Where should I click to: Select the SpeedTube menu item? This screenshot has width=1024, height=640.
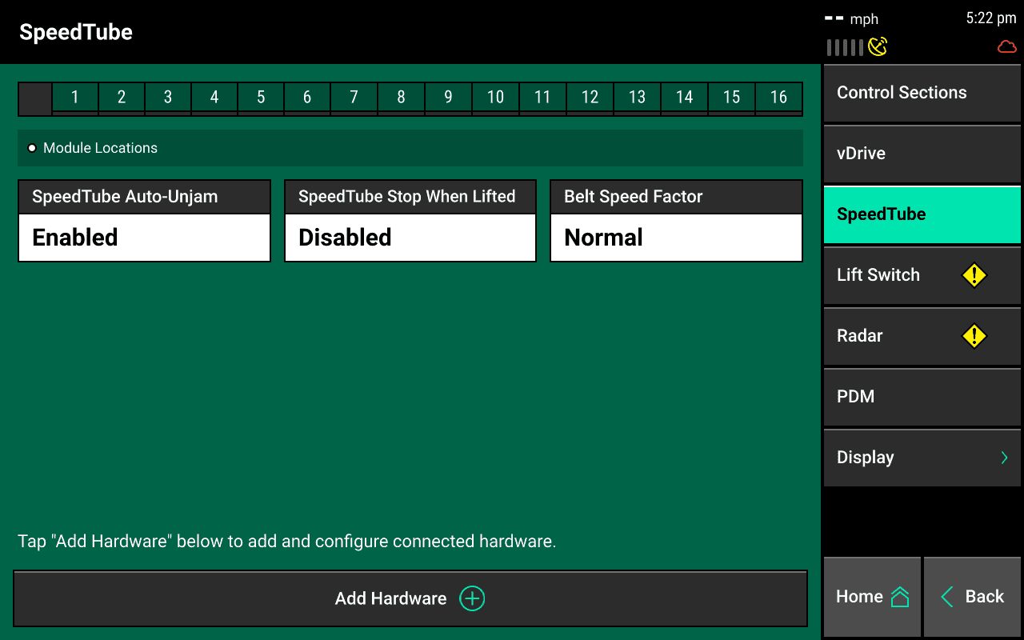tap(922, 214)
